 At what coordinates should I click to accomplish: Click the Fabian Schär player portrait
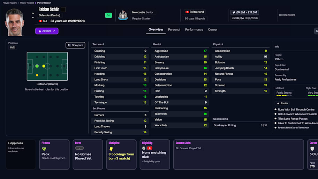tap(14, 22)
